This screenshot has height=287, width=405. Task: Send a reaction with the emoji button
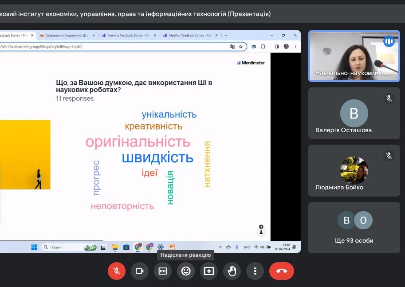[x=186, y=271]
